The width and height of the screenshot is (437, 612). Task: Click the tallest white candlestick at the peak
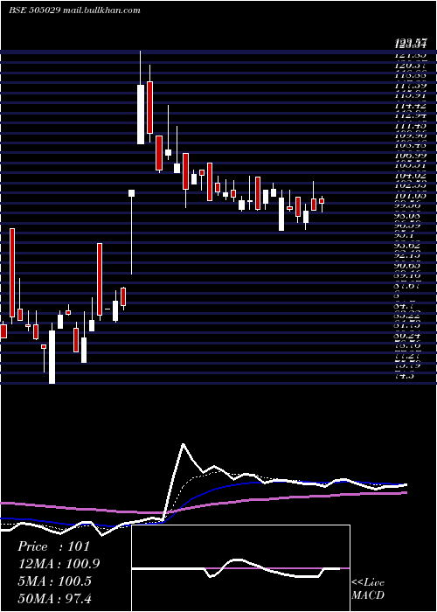pos(141,114)
